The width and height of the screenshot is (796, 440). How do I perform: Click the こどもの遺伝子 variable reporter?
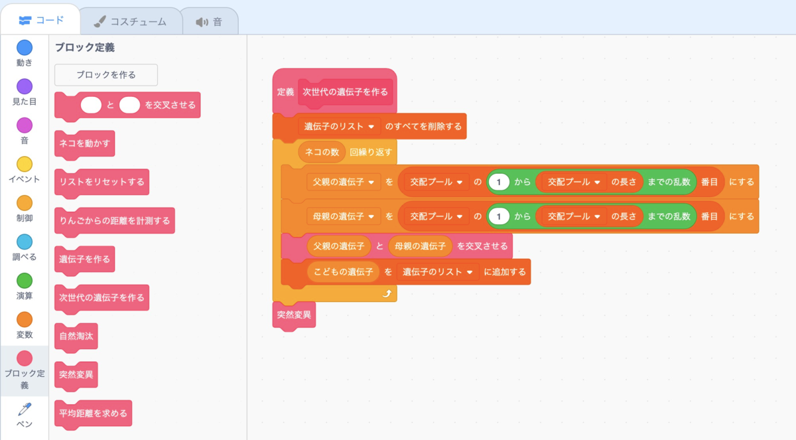pos(343,272)
